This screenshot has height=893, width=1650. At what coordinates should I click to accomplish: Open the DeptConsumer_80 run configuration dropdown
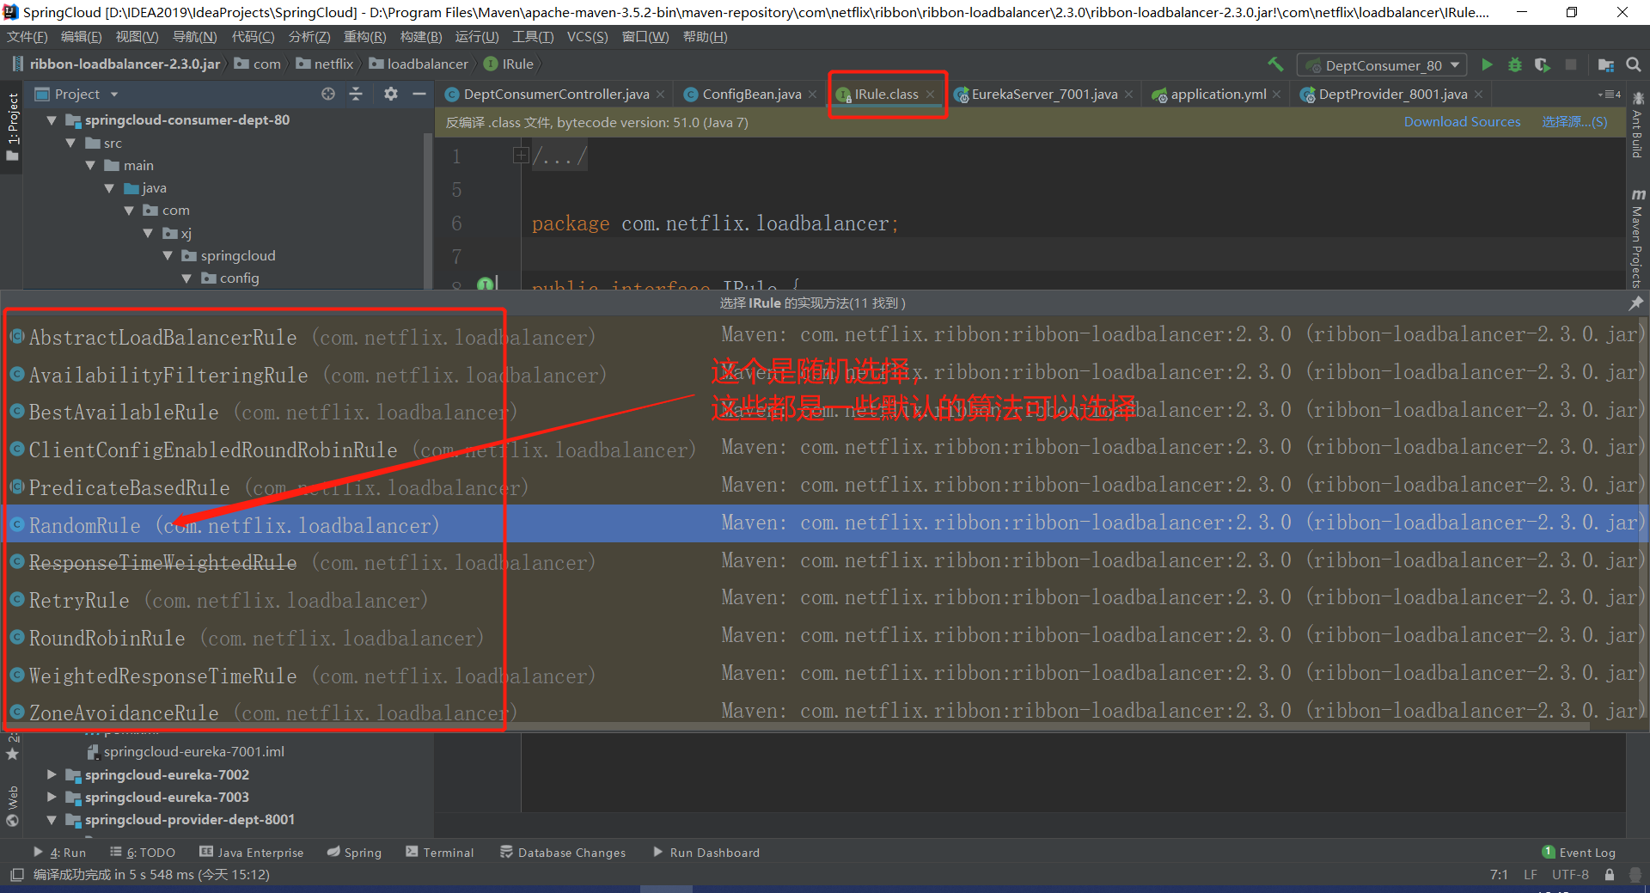[1383, 65]
